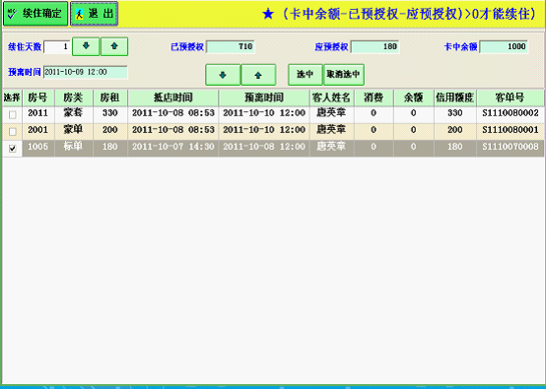Viewport: 546px width, 389px height.
Task: Click the 取消选中 deselect button
Action: [x=344, y=75]
